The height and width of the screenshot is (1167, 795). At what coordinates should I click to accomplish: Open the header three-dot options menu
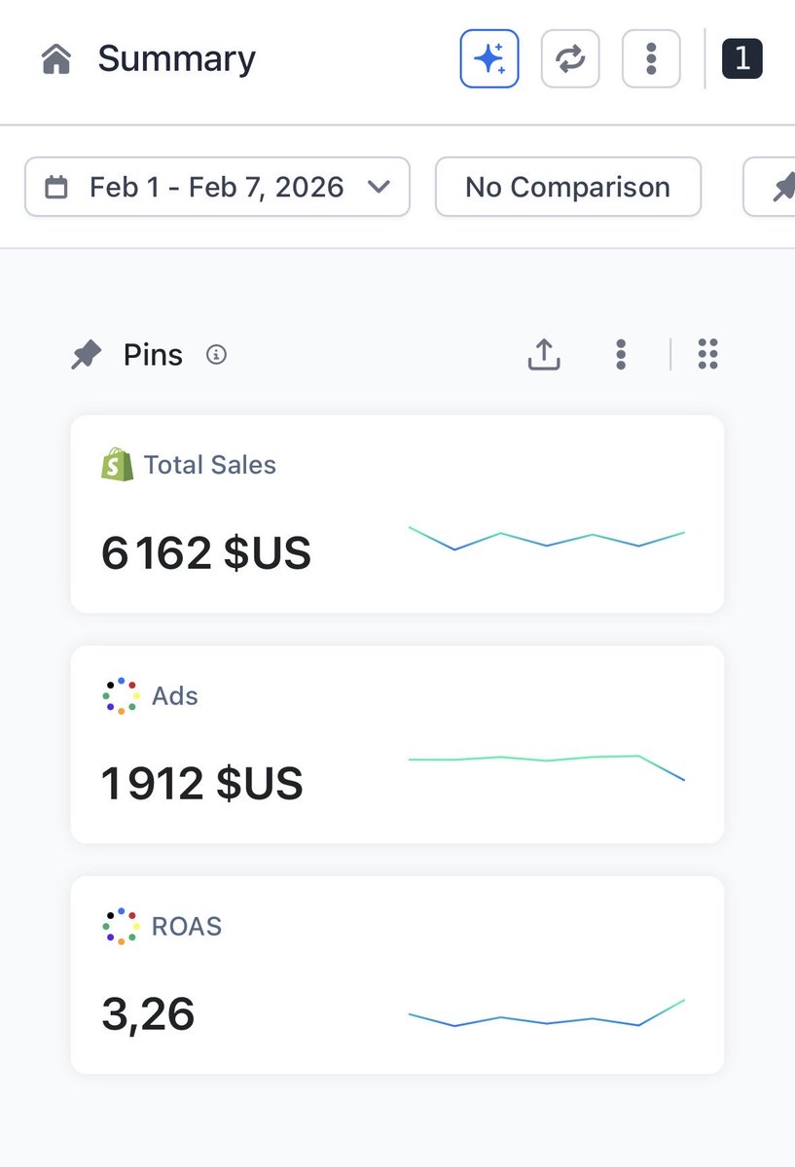[x=651, y=58]
